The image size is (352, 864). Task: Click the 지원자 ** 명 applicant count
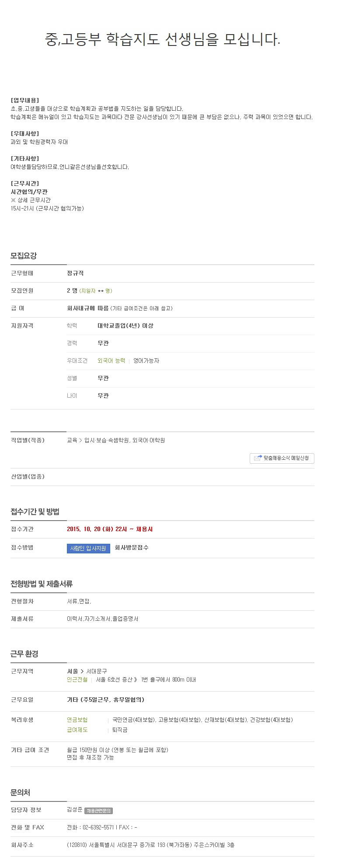[x=96, y=291]
